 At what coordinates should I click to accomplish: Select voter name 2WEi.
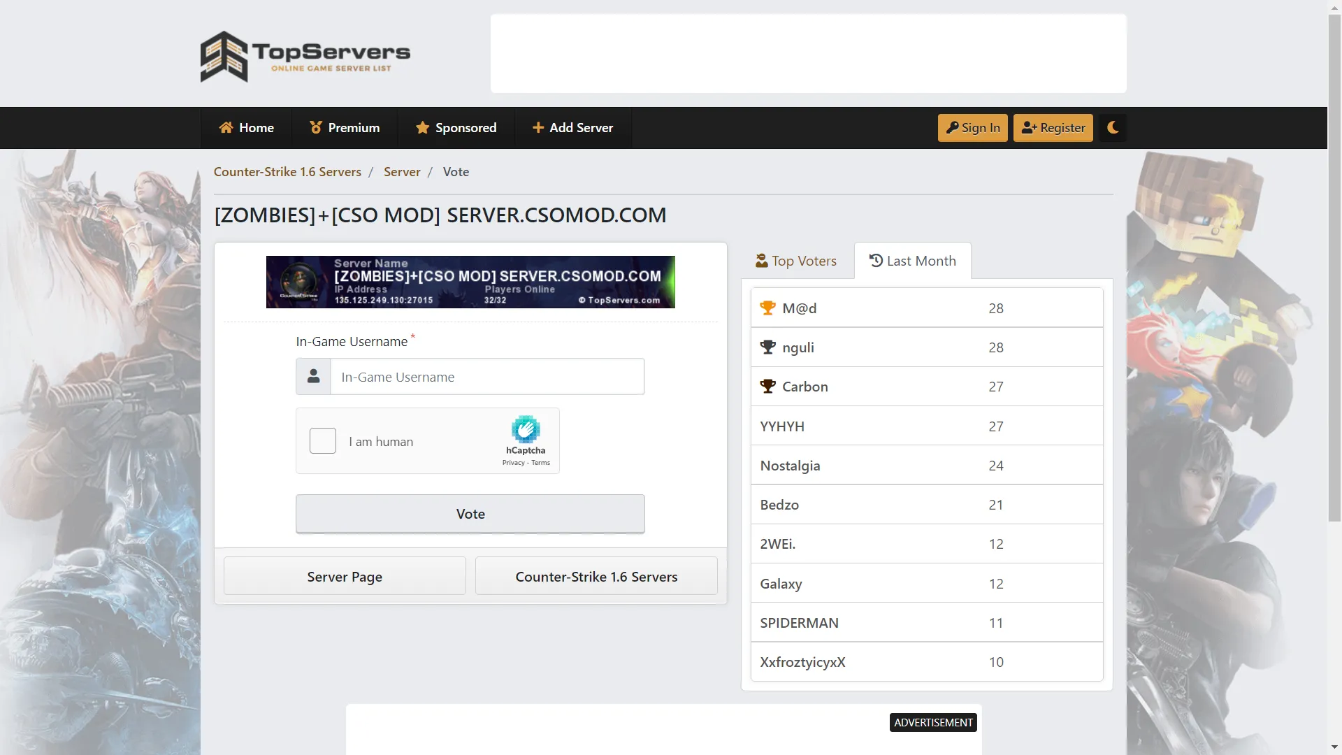(x=778, y=544)
